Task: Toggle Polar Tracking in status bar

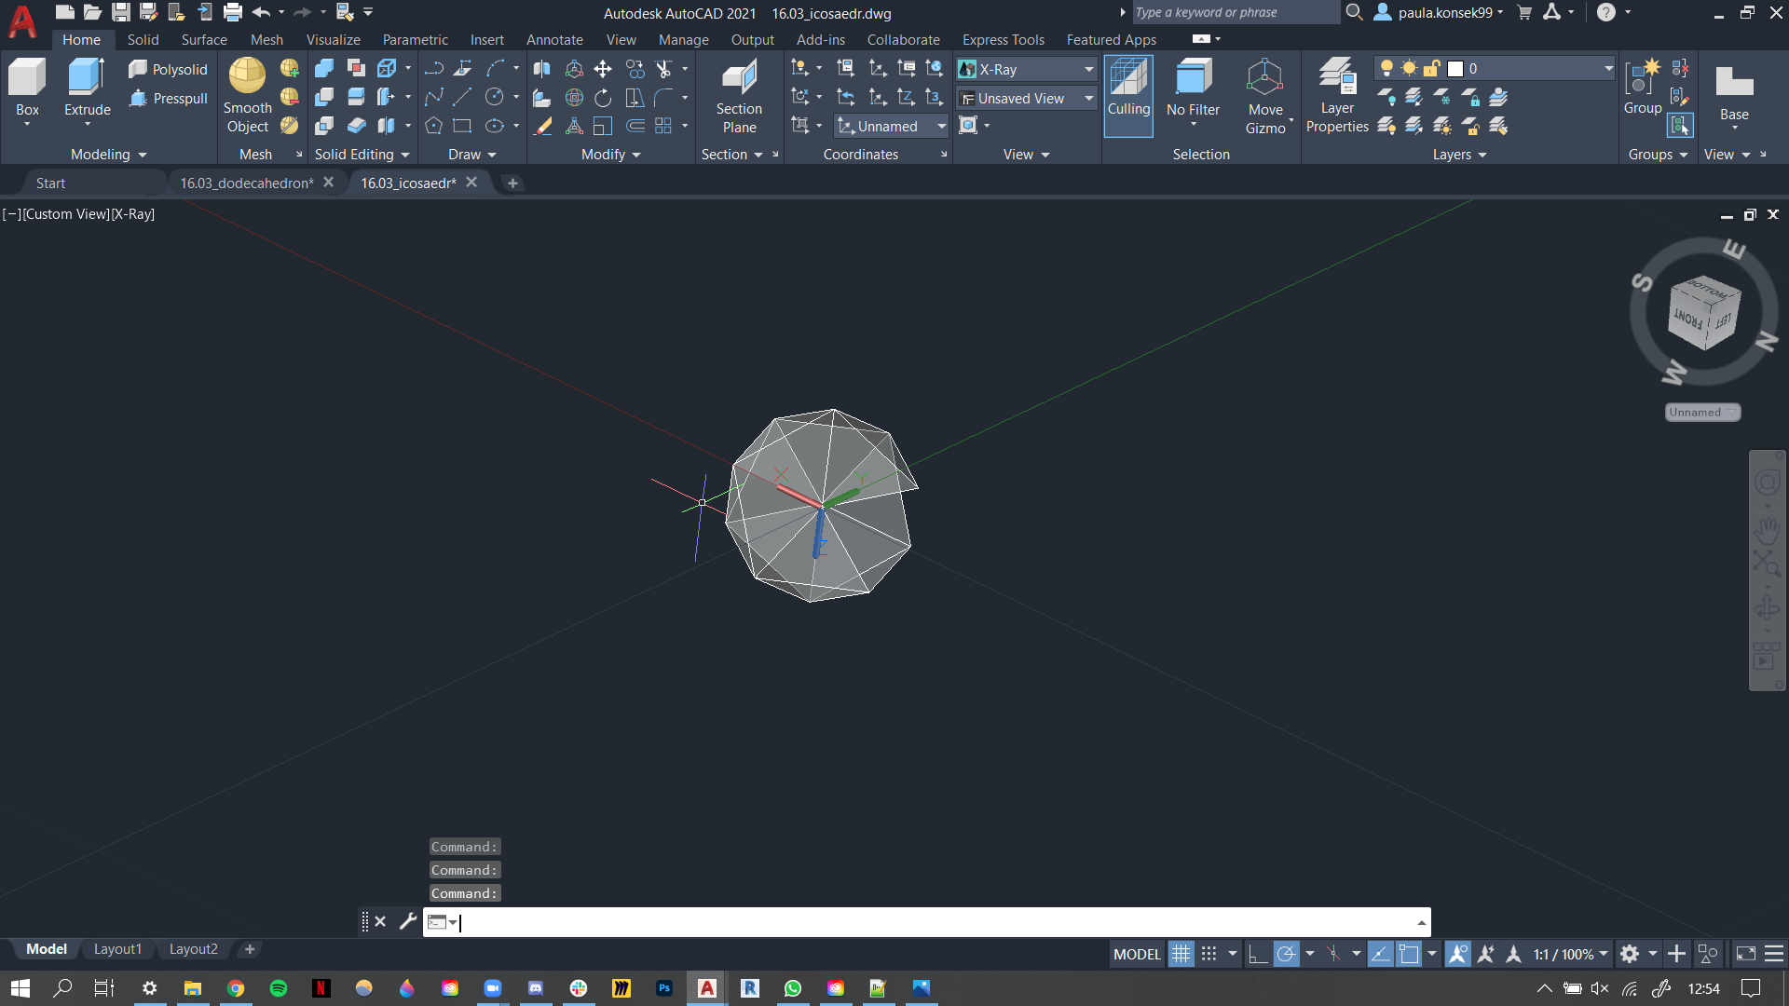Action: pyautogui.click(x=1286, y=954)
